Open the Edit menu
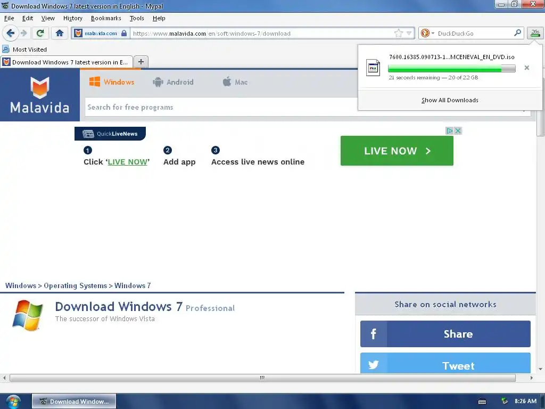The image size is (545, 409). point(28,18)
